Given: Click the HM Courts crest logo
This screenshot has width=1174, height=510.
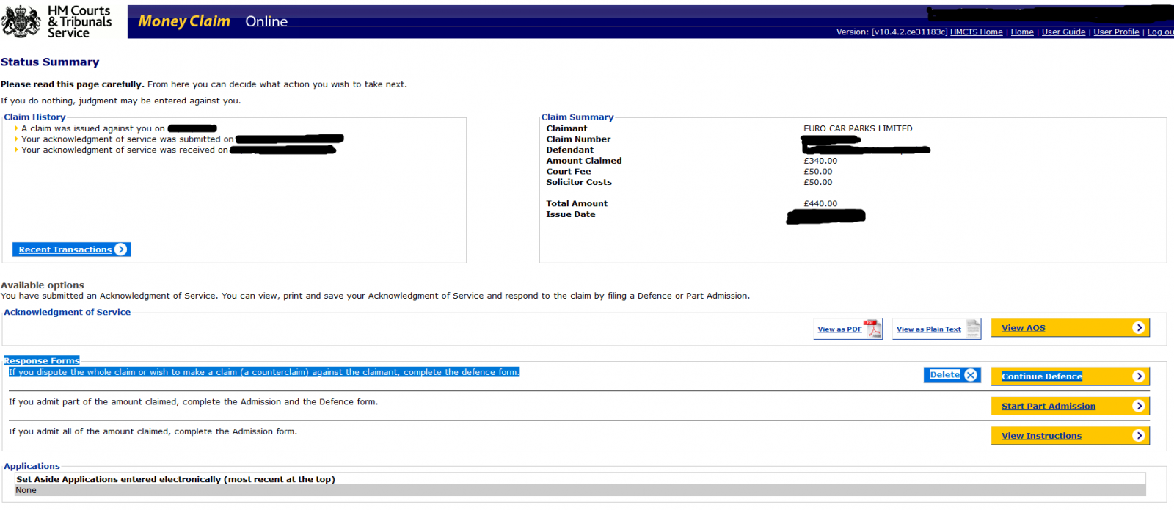Looking at the screenshot, I should pyautogui.click(x=21, y=21).
